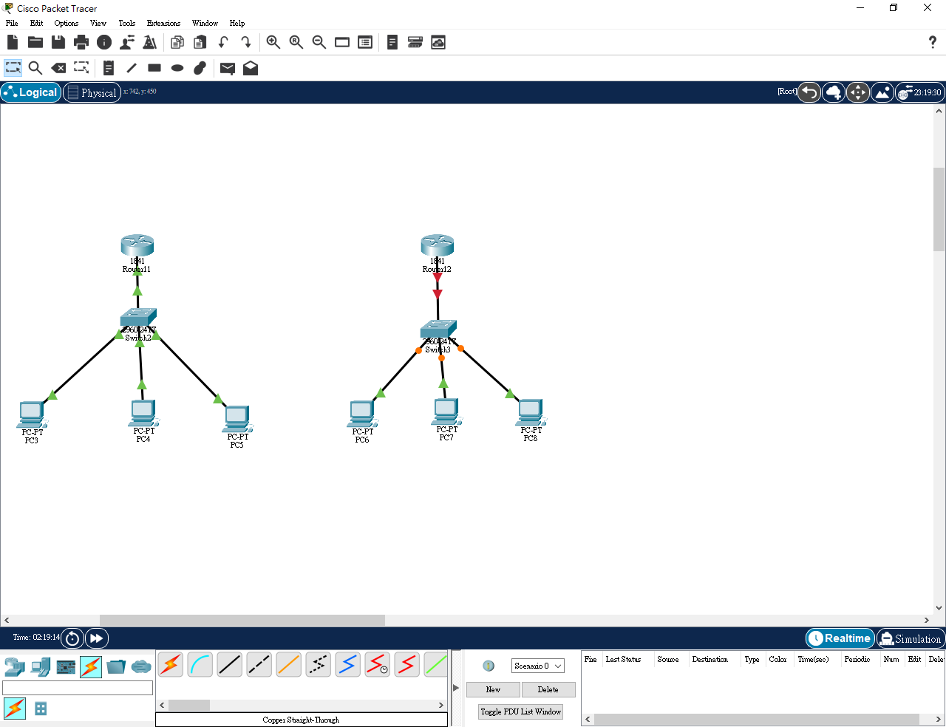This screenshot has height=727, width=946.
Task: Open the Drawing Palette rectangle icon
Action: pyautogui.click(x=342, y=42)
